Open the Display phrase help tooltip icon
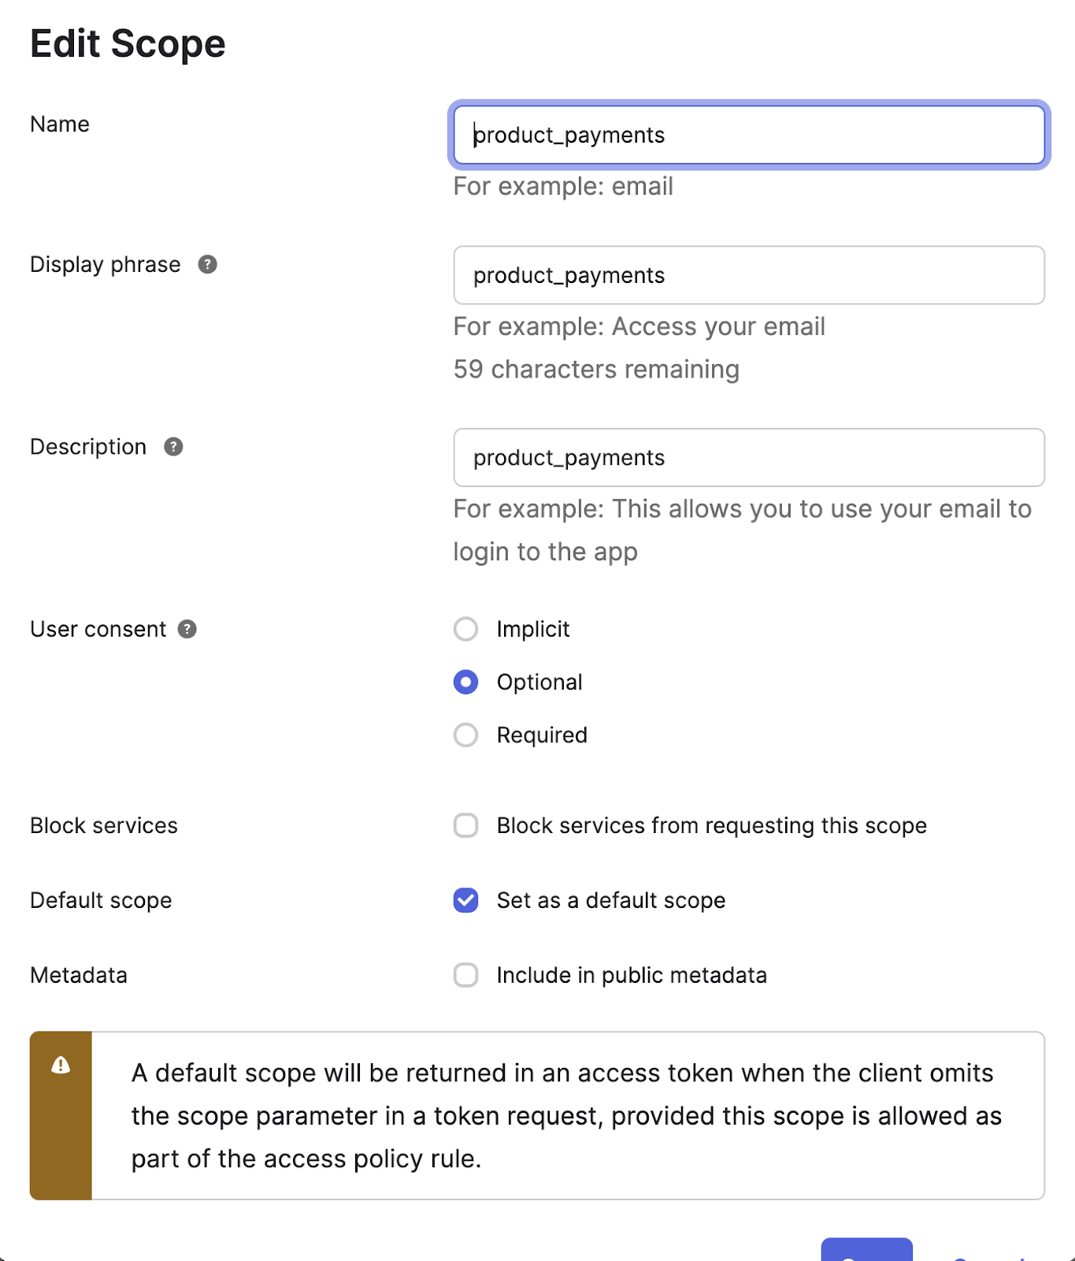 207,266
